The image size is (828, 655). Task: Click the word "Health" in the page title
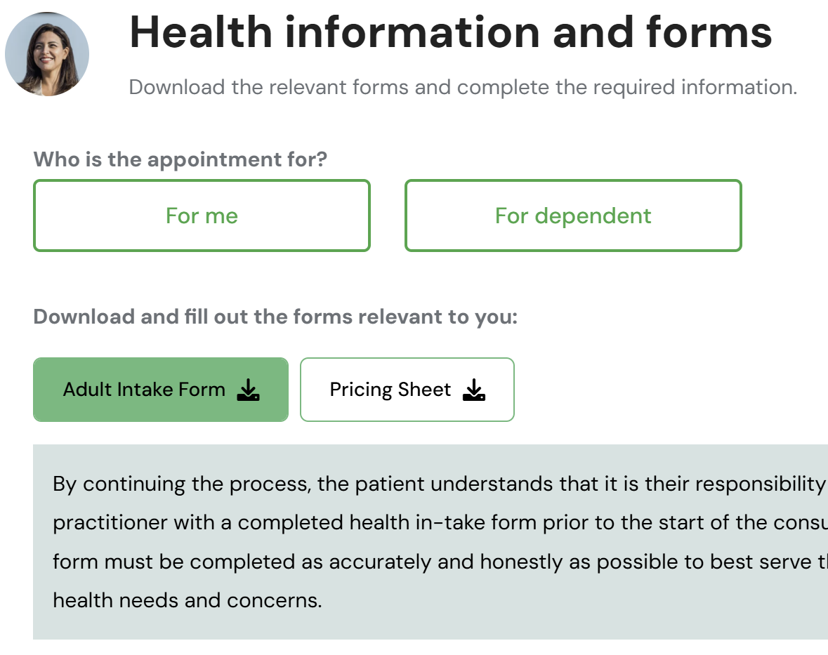(200, 32)
